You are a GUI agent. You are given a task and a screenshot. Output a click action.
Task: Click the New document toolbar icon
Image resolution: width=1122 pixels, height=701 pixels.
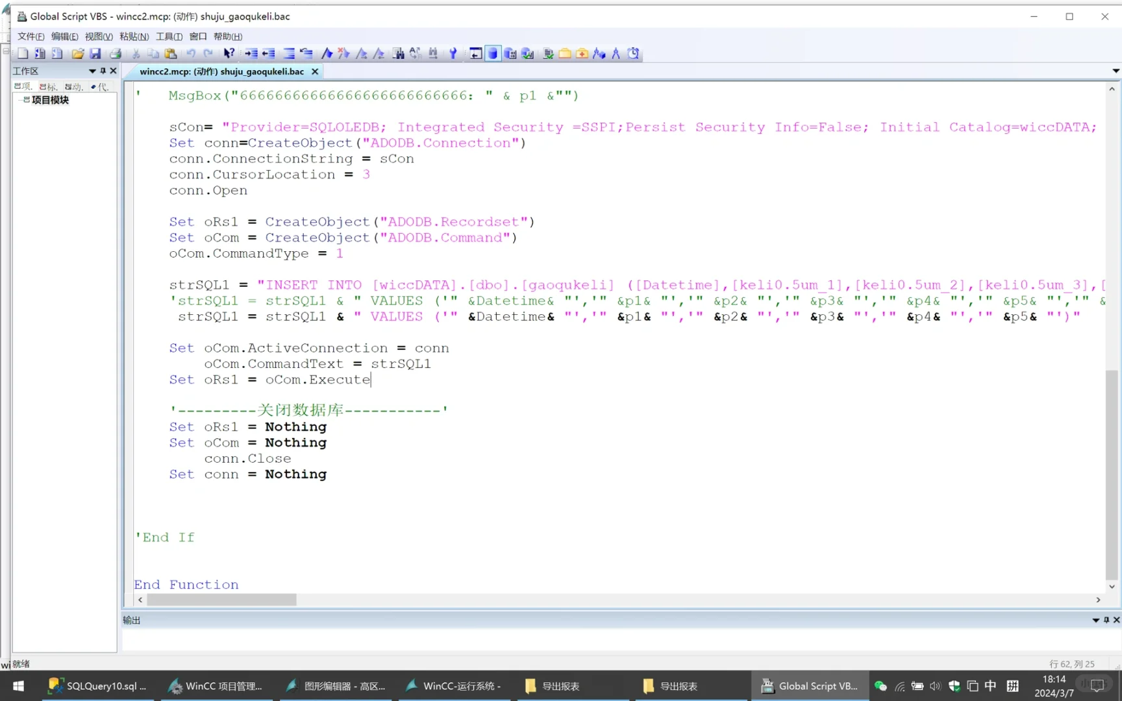pyautogui.click(x=23, y=54)
